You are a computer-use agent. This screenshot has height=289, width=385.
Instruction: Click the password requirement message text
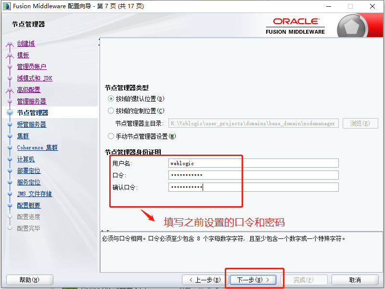point(224,238)
